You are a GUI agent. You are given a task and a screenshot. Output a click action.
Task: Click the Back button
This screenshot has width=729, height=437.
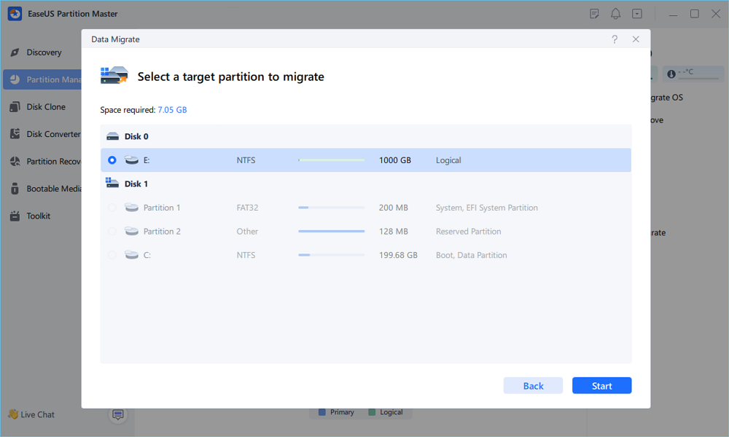[x=533, y=385]
